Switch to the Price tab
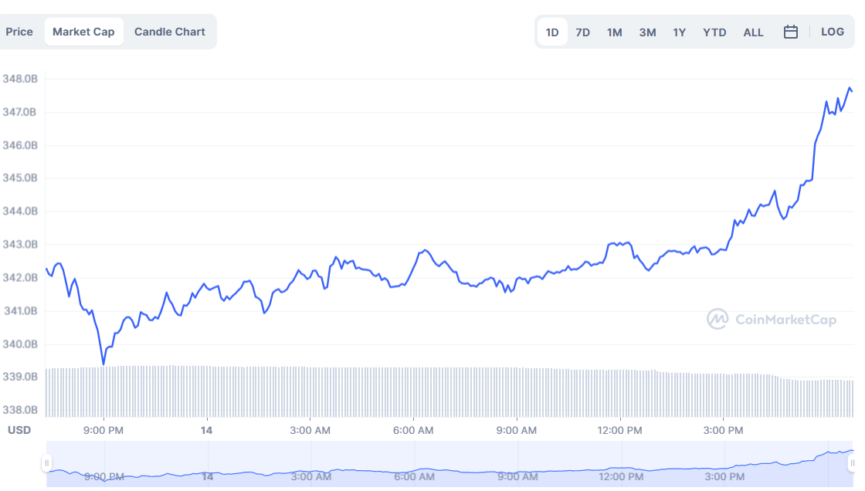 tap(19, 32)
